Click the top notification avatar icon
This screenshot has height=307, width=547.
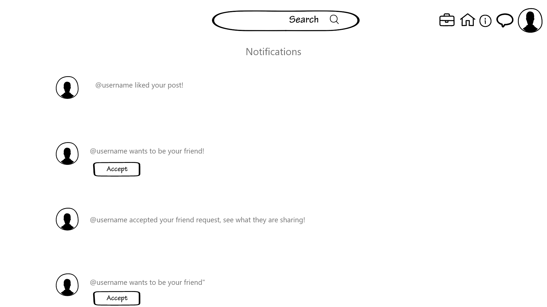[67, 87]
